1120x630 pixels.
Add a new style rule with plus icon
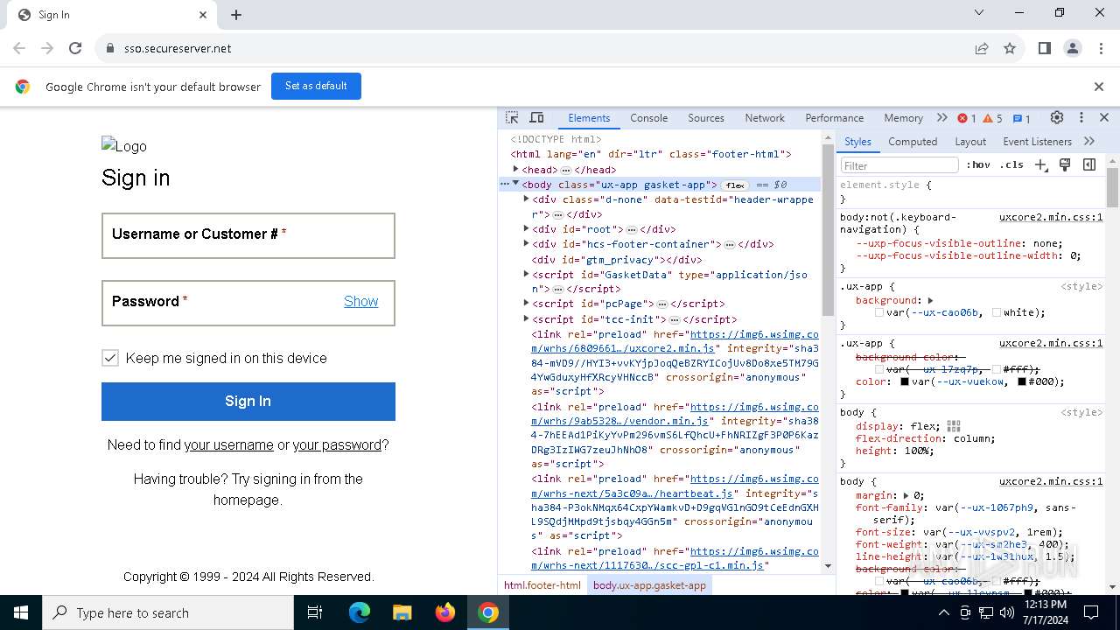point(1040,164)
